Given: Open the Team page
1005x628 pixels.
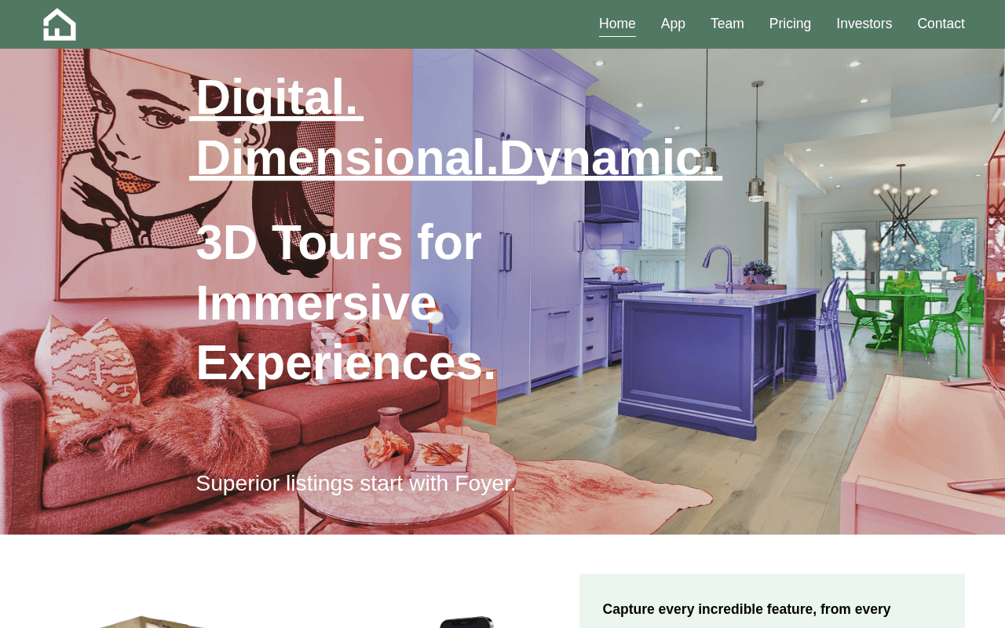Looking at the screenshot, I should tap(727, 24).
